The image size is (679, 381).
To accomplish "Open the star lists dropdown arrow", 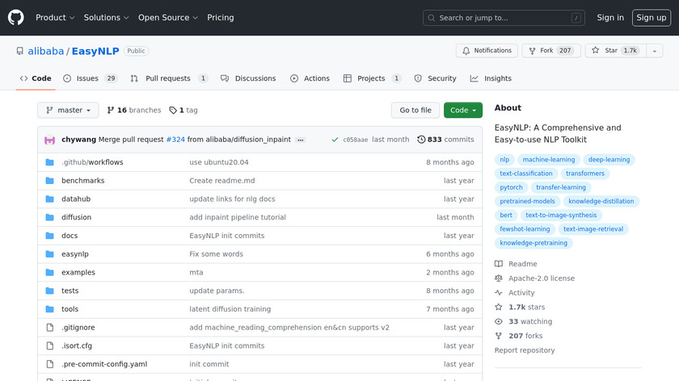I will (655, 51).
